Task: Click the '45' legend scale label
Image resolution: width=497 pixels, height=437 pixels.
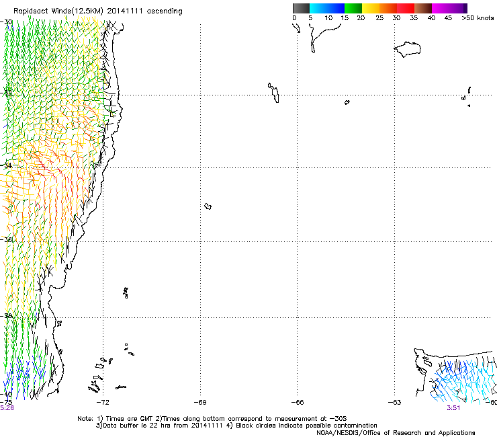Action: coord(448,18)
